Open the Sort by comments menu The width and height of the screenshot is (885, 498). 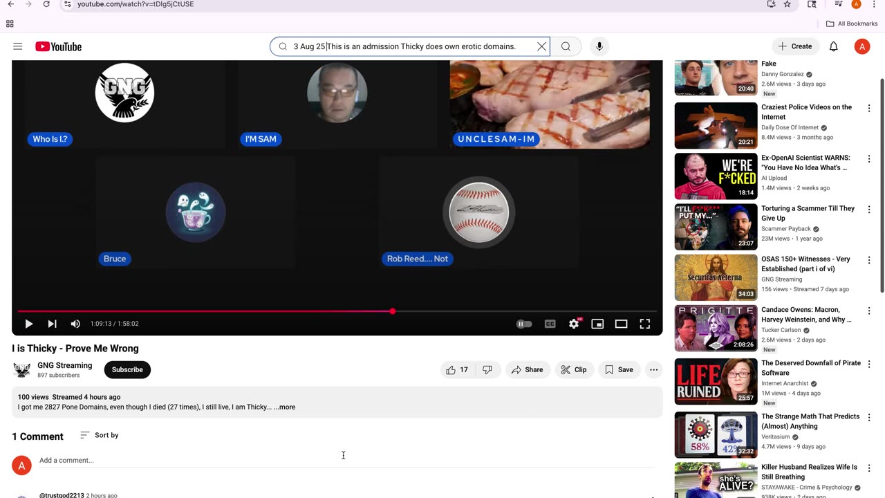click(99, 435)
